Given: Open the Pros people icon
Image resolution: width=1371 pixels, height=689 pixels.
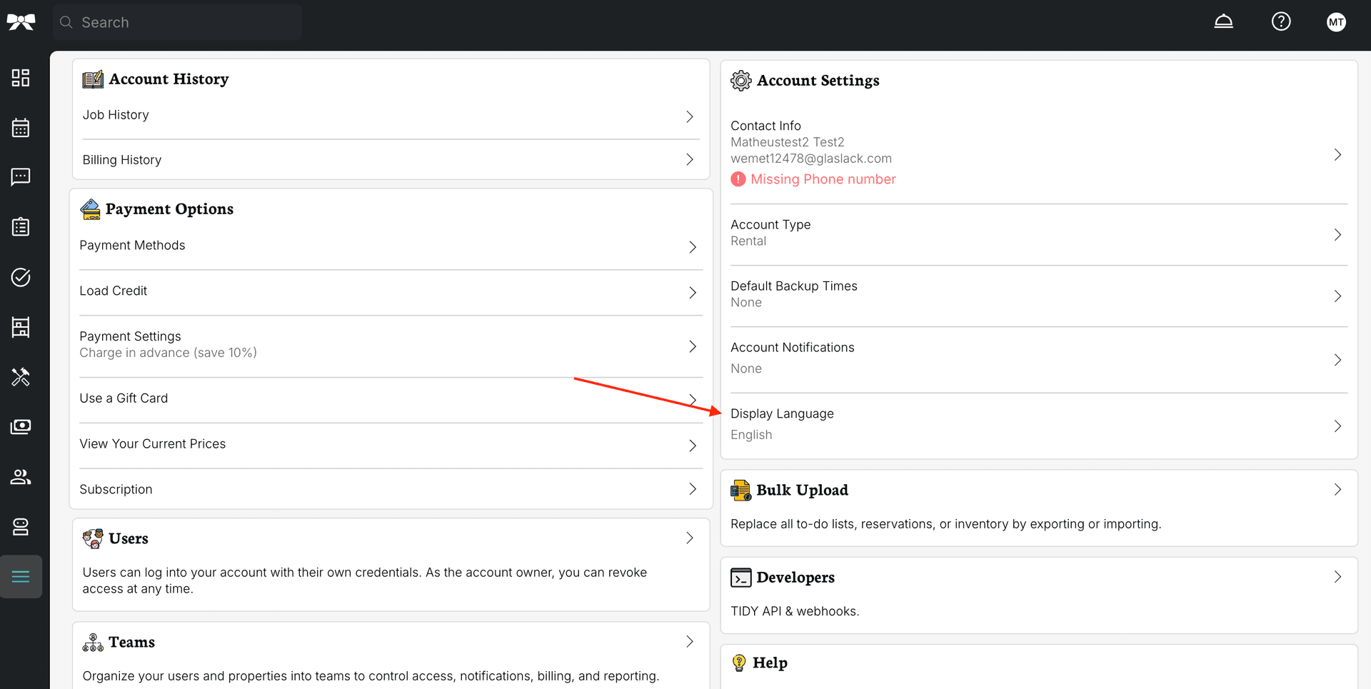Looking at the screenshot, I should coord(21,477).
